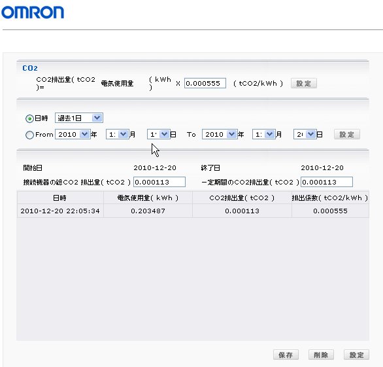This screenshot has height=367, width=383.
Task: Click the 一定期間のCO2排出量 value field
Action: (327, 182)
